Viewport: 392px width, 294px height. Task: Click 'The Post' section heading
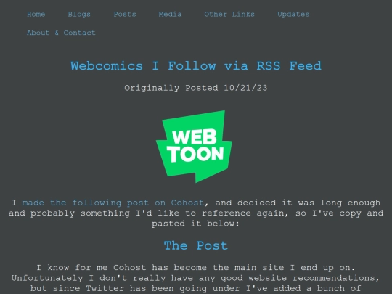point(196,246)
